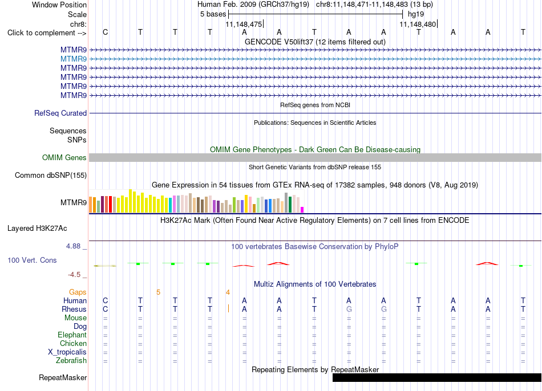Click the X_tropicalis species label

(67, 352)
